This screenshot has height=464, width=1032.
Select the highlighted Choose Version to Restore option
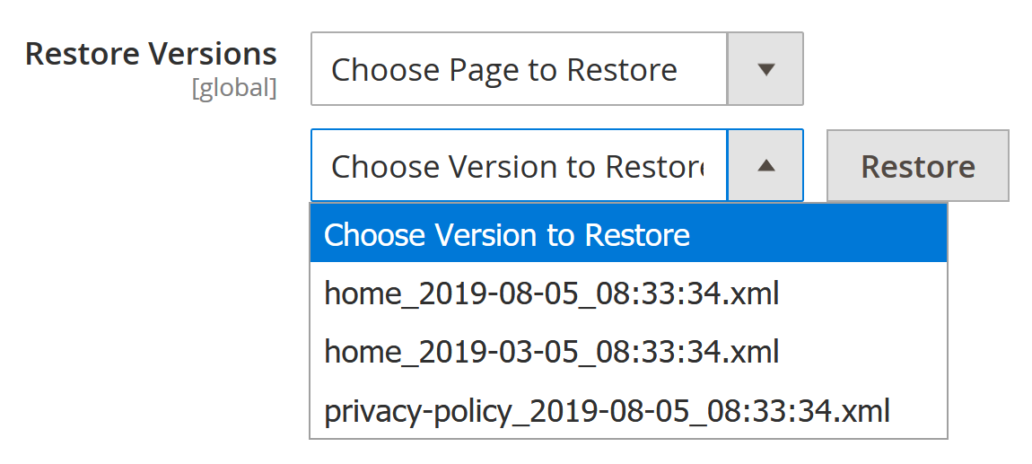628,235
